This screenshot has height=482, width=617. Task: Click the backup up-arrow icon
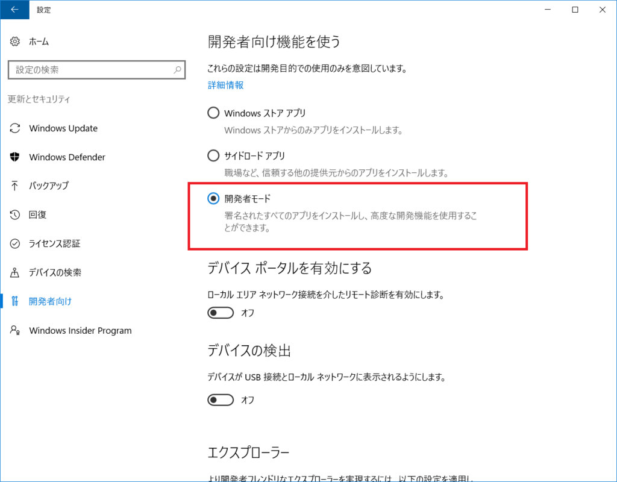click(15, 186)
